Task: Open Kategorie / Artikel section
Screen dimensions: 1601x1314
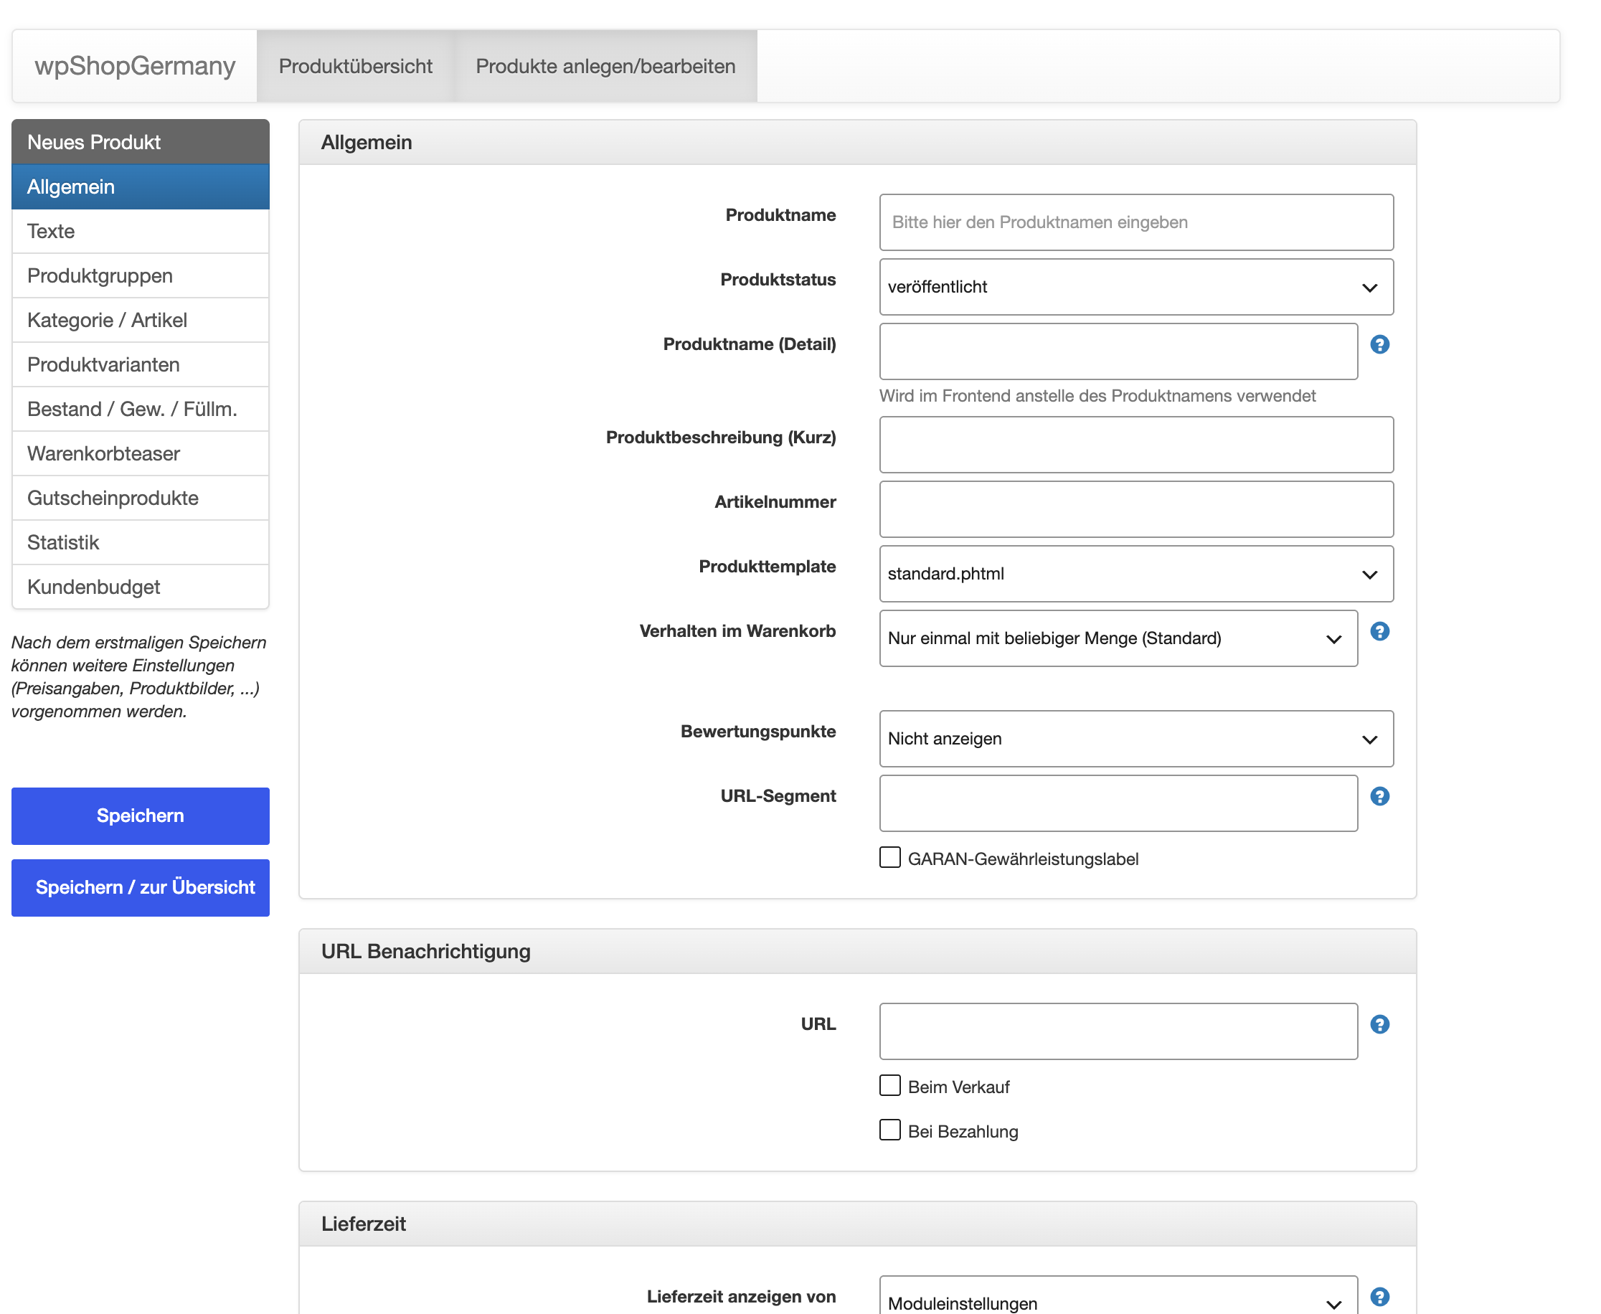Action: (140, 321)
